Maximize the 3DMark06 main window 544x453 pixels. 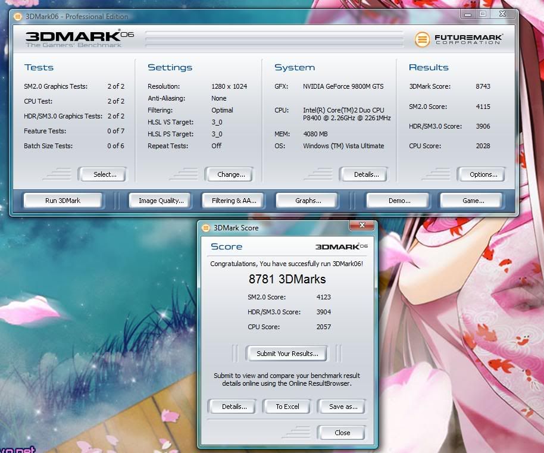coord(482,14)
